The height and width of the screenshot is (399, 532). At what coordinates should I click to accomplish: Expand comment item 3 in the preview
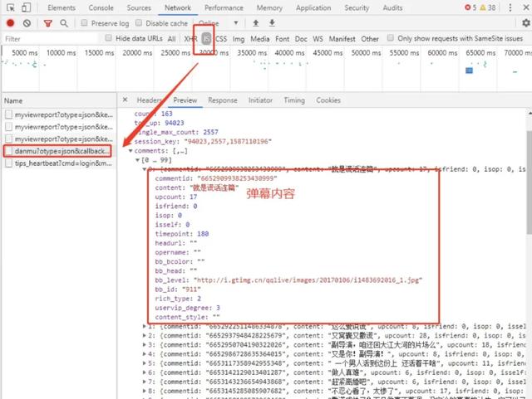coord(144,345)
